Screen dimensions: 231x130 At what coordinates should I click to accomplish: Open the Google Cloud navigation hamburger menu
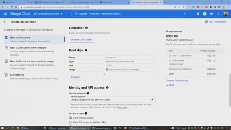click(5, 14)
